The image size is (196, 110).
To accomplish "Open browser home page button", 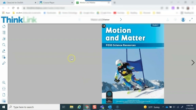I will 18,8.
